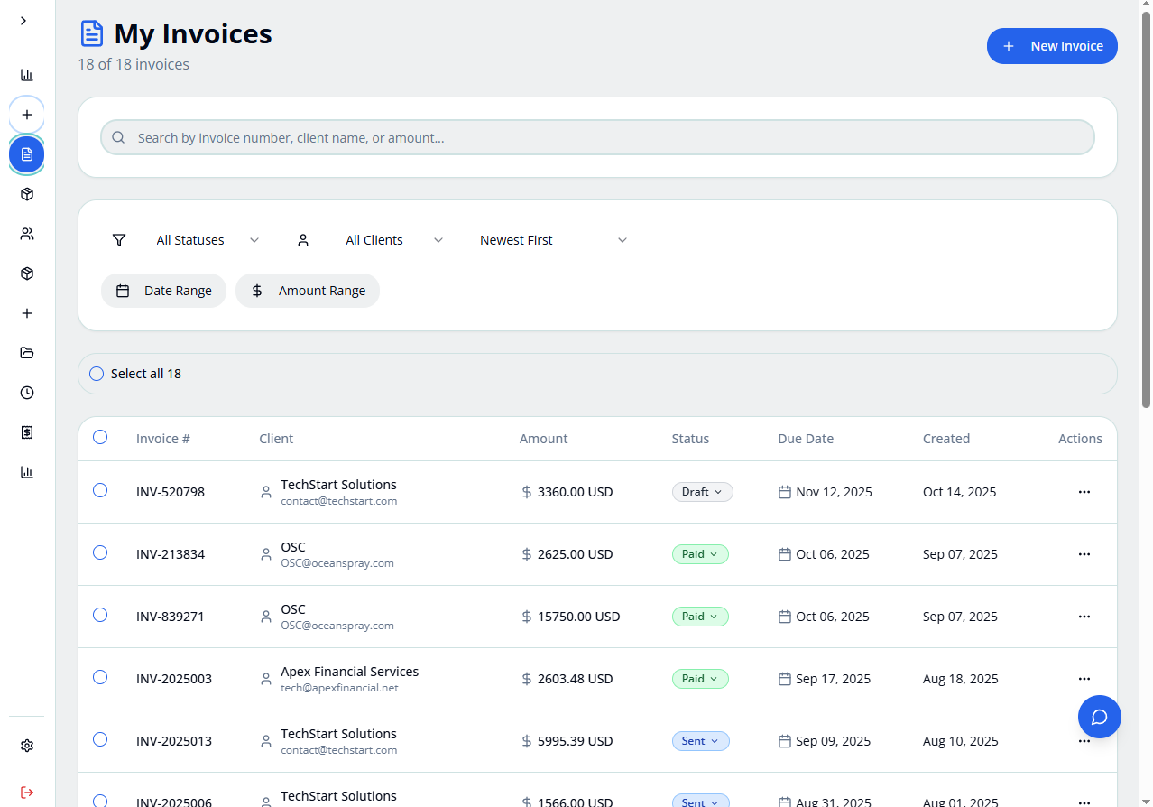Select the Invoices document icon in sidebar
The image size is (1153, 807).
click(x=26, y=153)
